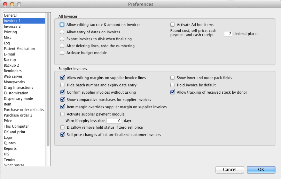This screenshot has height=179, width=281.
Task: Click the Cancel button
Action: coord(229,170)
